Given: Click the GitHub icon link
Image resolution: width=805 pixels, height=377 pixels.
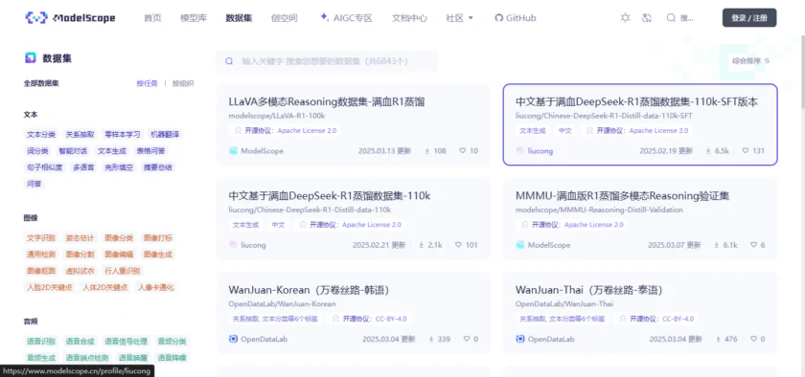Looking at the screenshot, I should [499, 18].
